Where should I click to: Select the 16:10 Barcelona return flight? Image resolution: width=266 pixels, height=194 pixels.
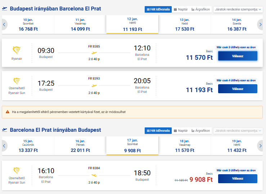click(x=238, y=179)
